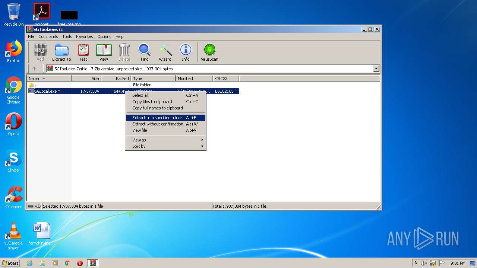Screen dimensions: 477x268
Task: Click the Delete toolbar icon
Action: click(124, 52)
